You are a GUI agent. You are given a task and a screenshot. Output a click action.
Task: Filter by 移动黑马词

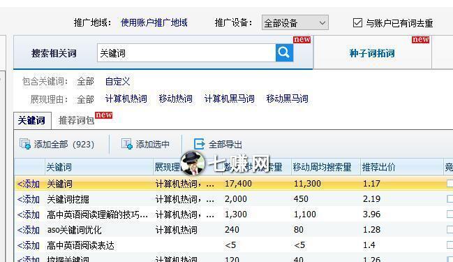(x=288, y=99)
